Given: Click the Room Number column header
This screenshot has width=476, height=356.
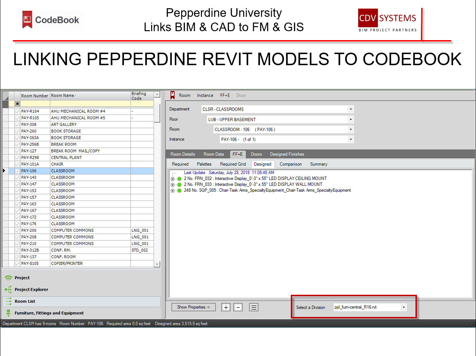Looking at the screenshot, I should point(35,96).
